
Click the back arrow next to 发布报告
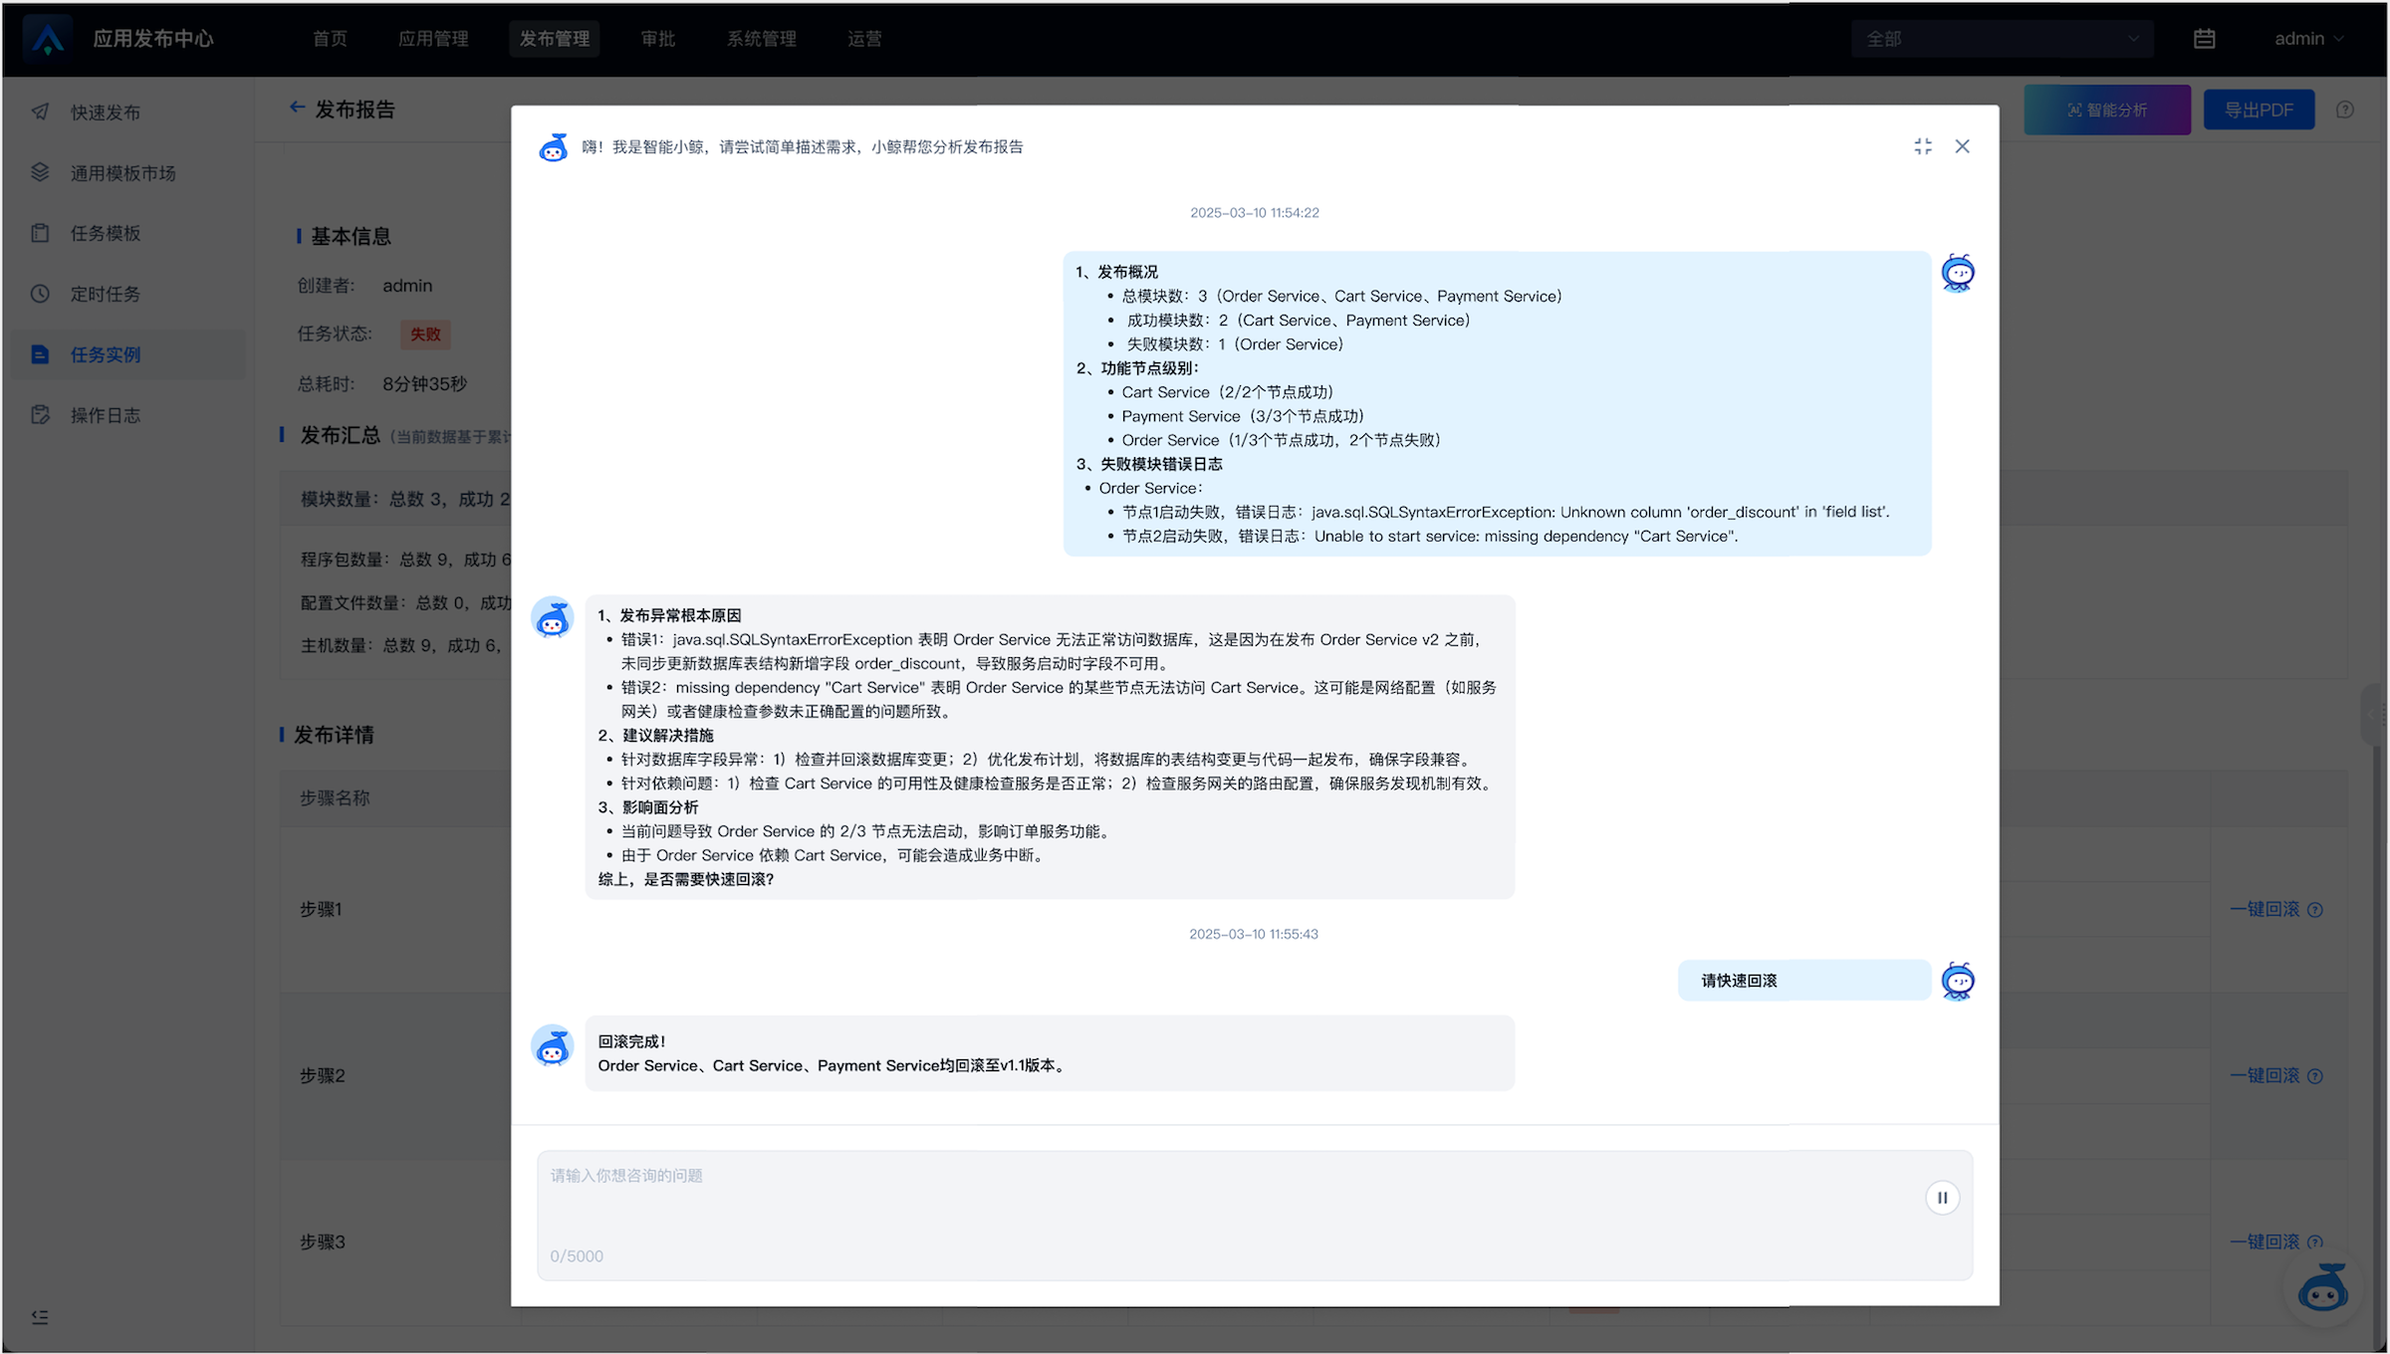coord(297,108)
